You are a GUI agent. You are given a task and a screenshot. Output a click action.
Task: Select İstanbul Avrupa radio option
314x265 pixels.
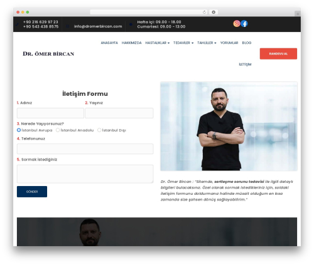[19, 130]
